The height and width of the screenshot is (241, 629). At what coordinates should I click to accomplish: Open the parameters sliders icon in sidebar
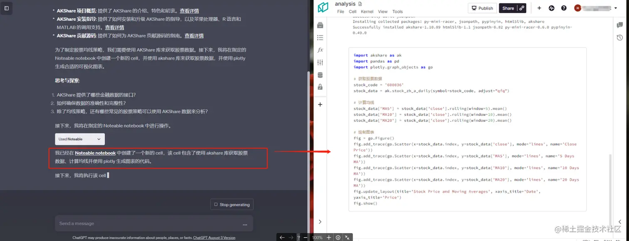pyautogui.click(x=320, y=62)
